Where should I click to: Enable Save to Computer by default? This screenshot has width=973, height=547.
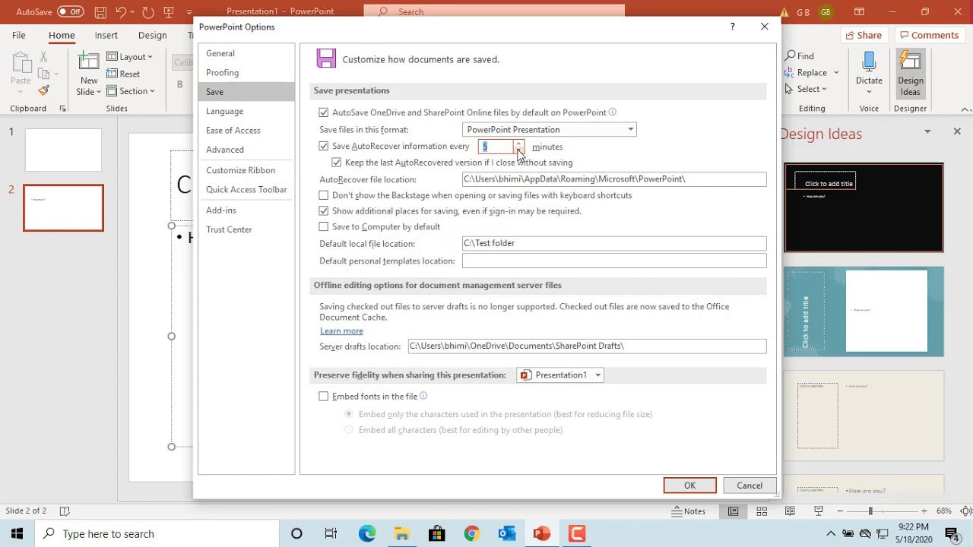pos(324,226)
